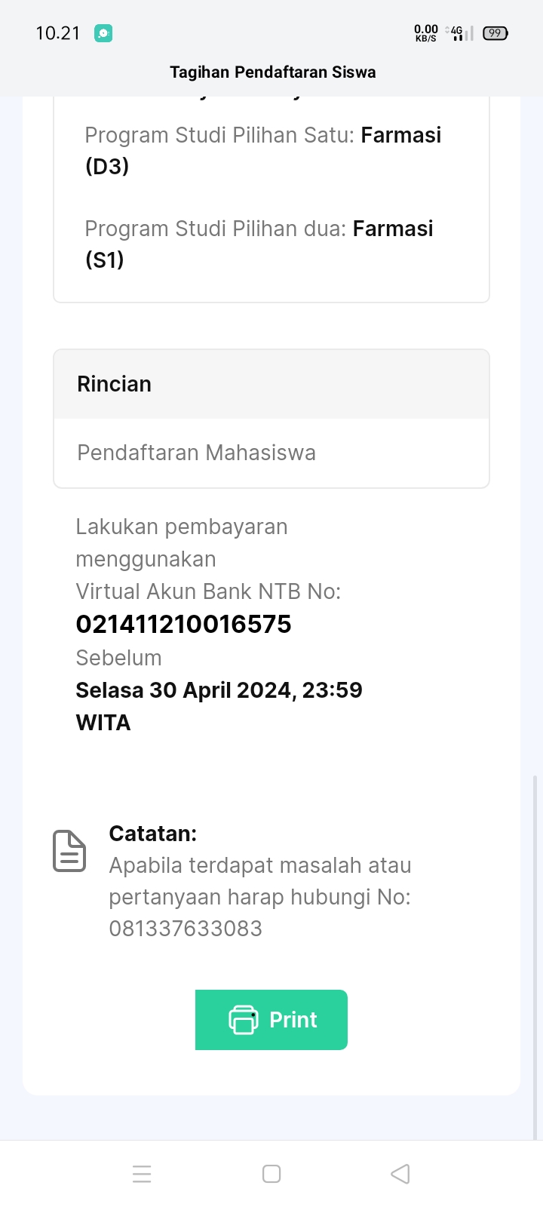
Task: Tap the teal app notification icon
Action: [103, 33]
